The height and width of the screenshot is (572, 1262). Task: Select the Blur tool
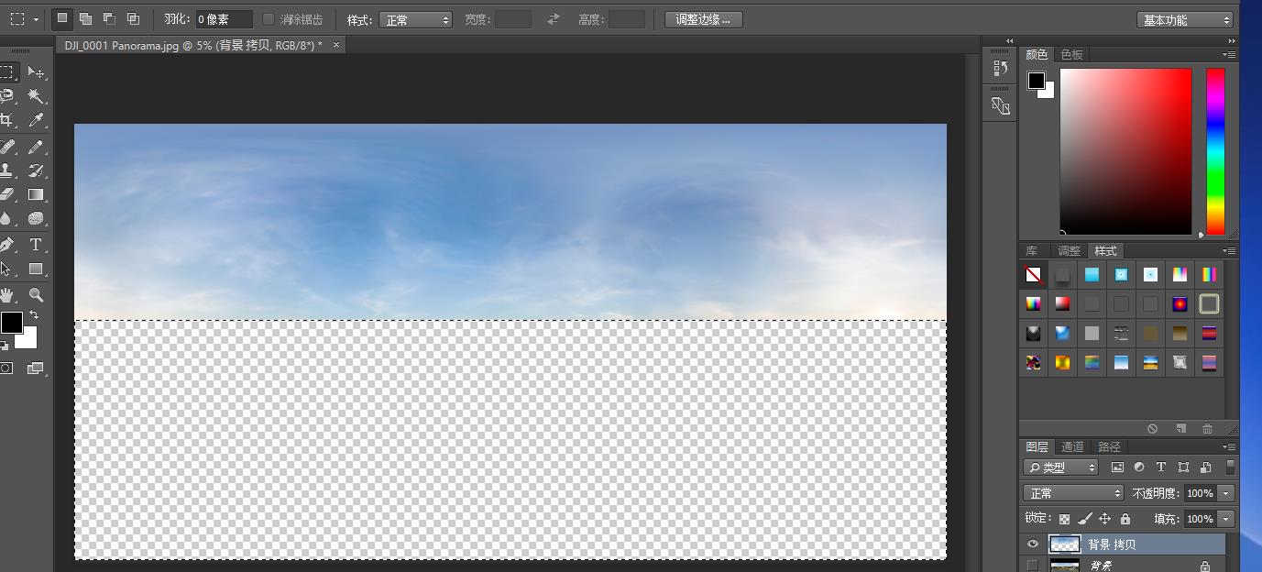pos(7,218)
